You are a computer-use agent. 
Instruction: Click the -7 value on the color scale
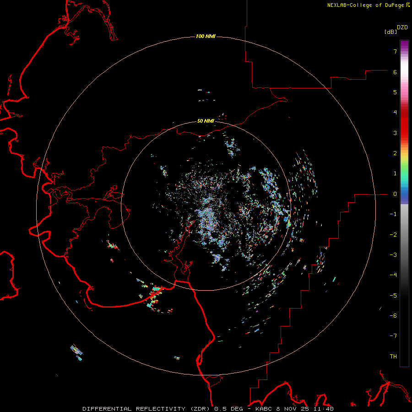click(x=393, y=336)
